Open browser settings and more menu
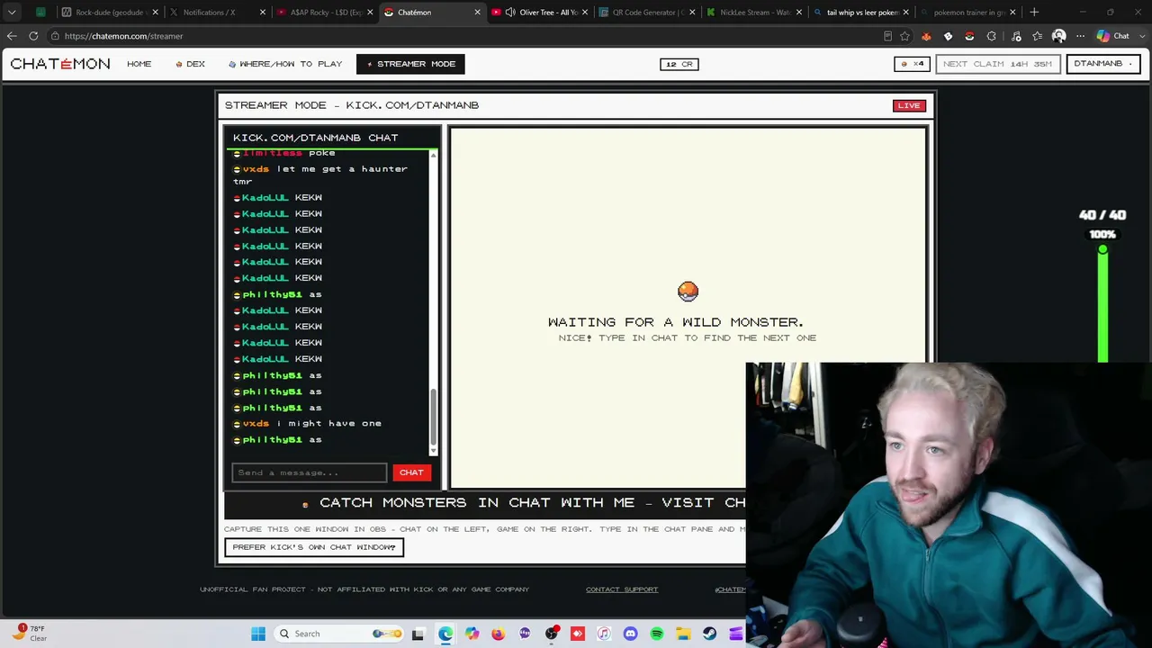The width and height of the screenshot is (1152, 648). pos(1080,36)
